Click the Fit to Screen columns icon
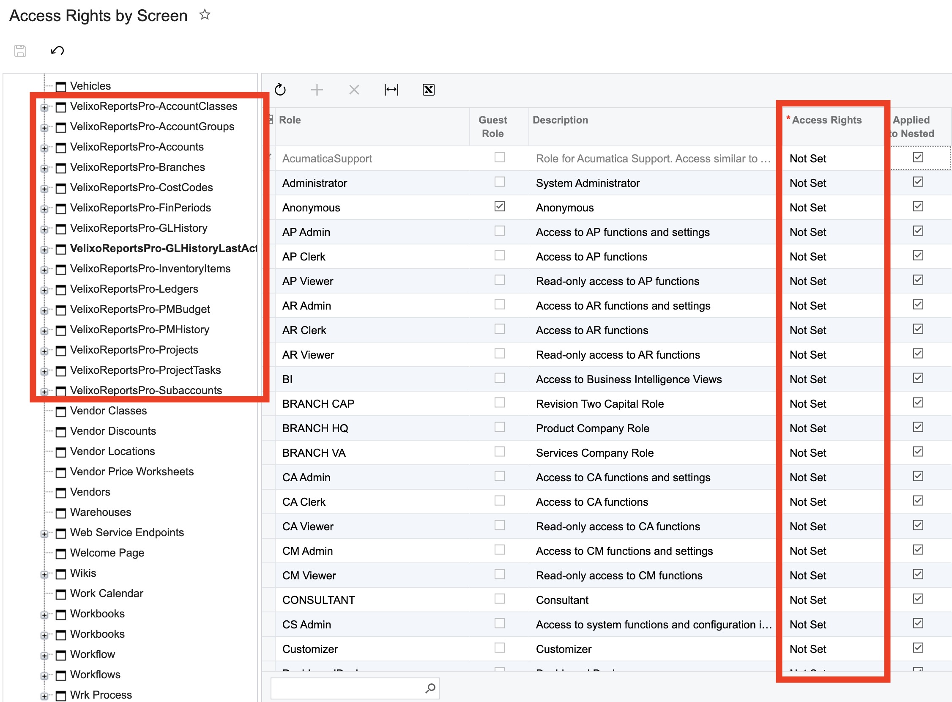Image resolution: width=952 pixels, height=702 pixels. [391, 90]
